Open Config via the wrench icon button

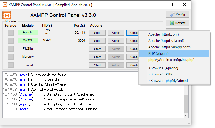177,14
